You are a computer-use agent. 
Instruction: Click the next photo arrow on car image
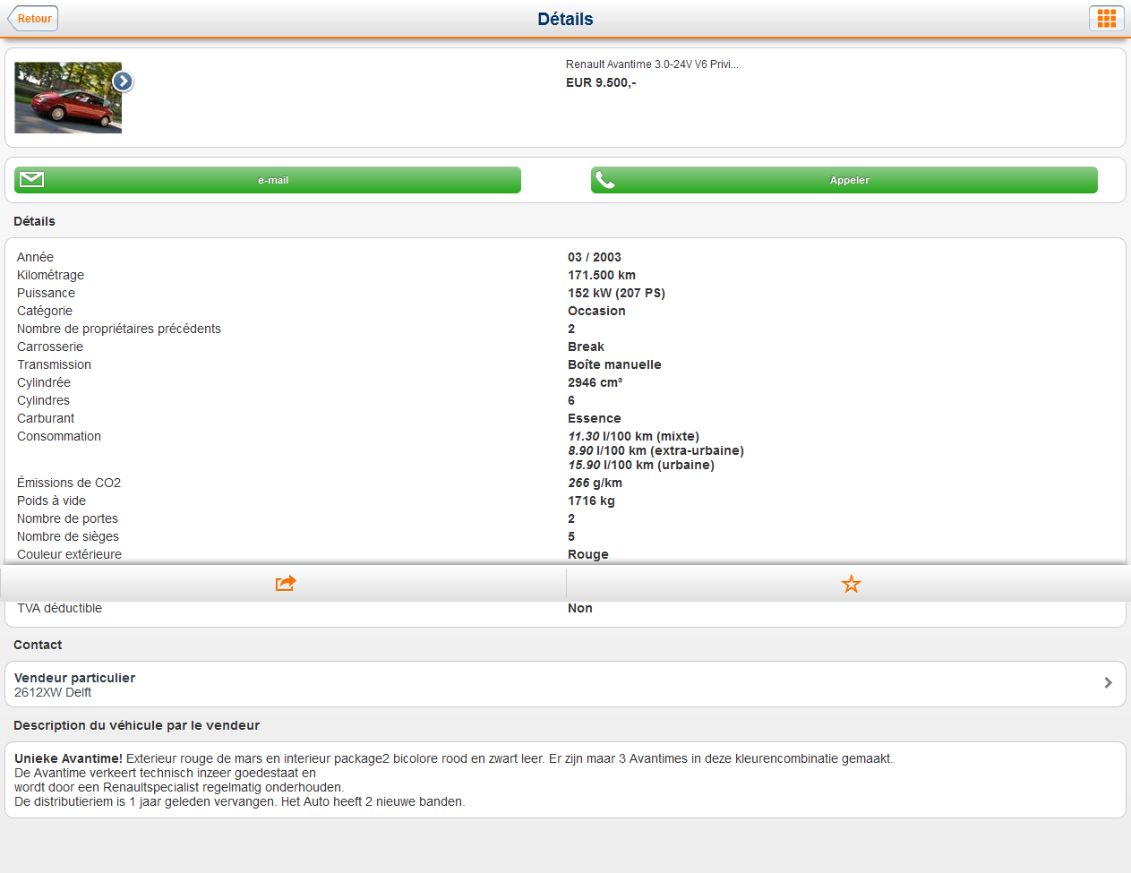(123, 81)
